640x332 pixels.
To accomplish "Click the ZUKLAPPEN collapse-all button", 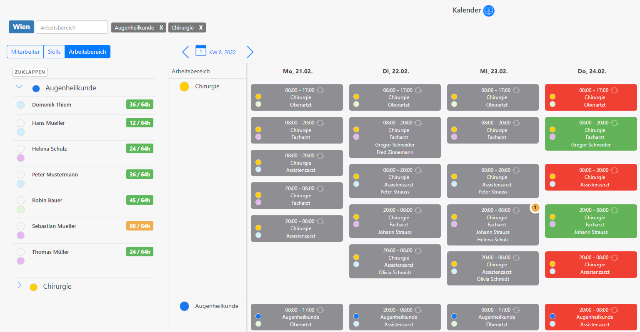I will tap(30, 72).
